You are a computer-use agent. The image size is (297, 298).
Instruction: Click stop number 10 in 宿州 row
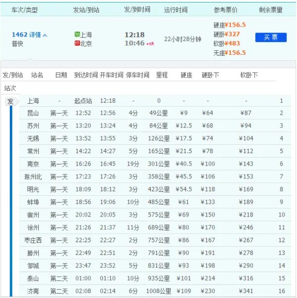(x=282, y=215)
